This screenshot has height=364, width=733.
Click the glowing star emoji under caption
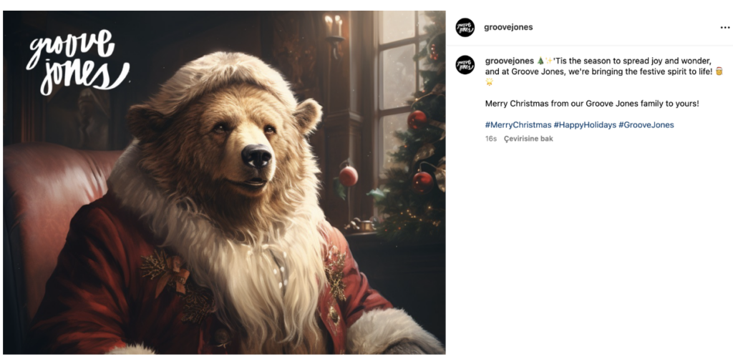tap(489, 82)
